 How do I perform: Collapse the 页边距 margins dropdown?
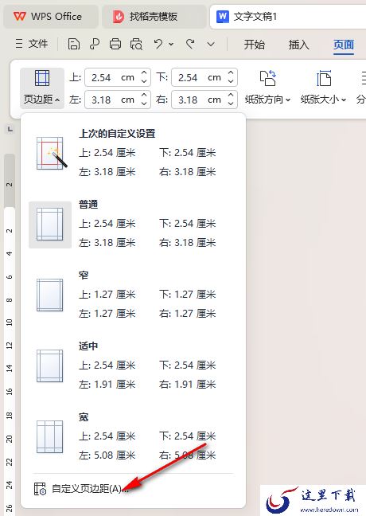tap(41, 88)
